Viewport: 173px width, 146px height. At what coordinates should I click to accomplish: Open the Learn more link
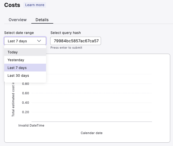tap(35, 5)
